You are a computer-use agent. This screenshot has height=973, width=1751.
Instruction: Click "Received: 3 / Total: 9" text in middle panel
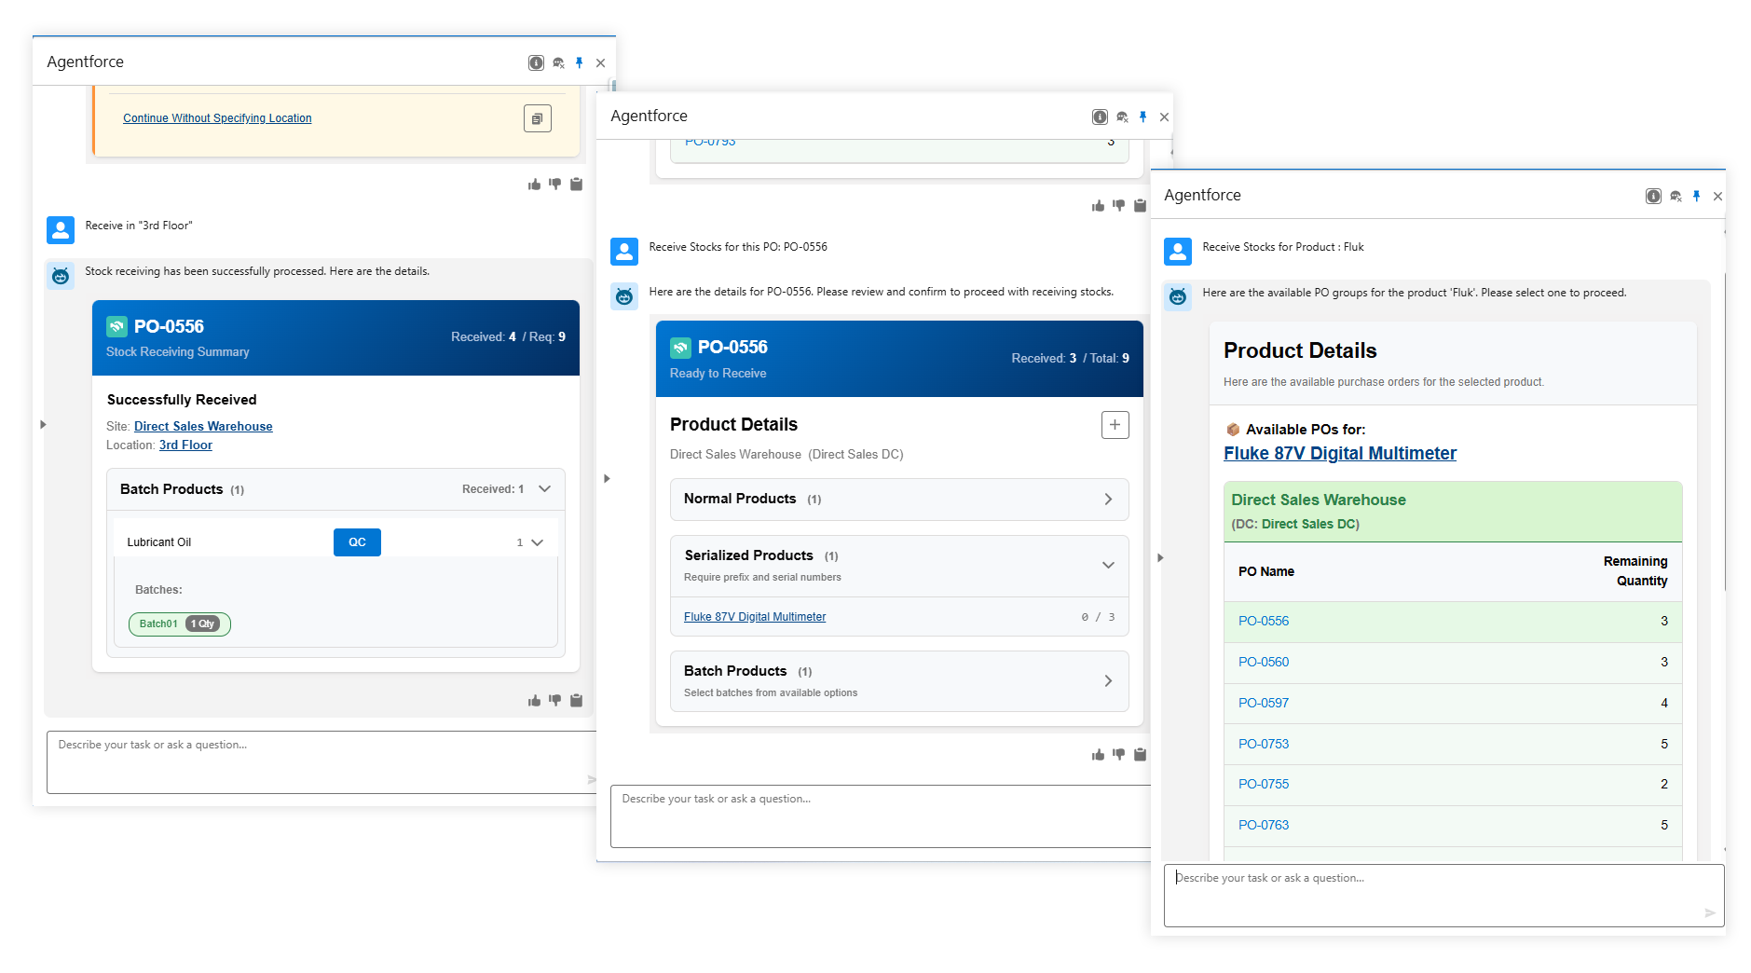(1070, 359)
